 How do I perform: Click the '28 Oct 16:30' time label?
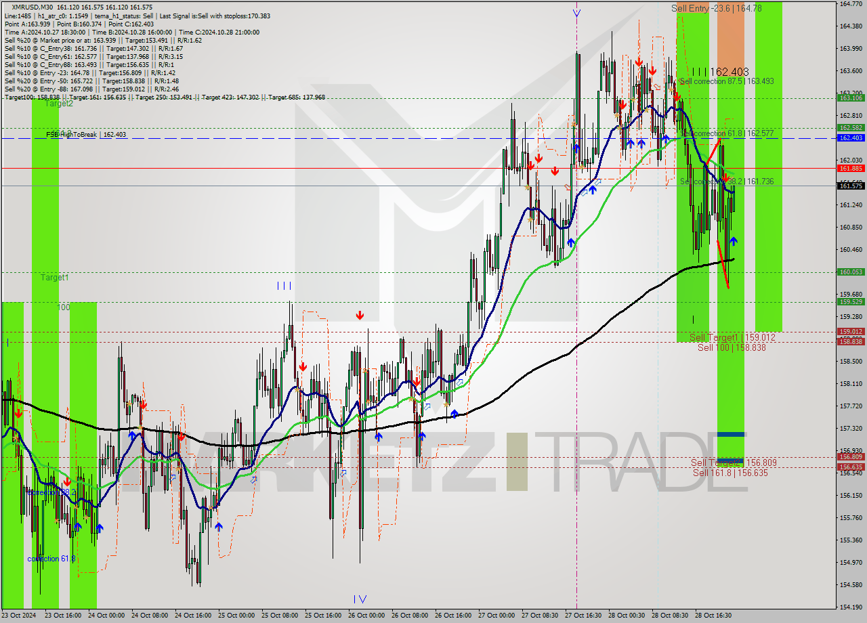[x=713, y=616]
